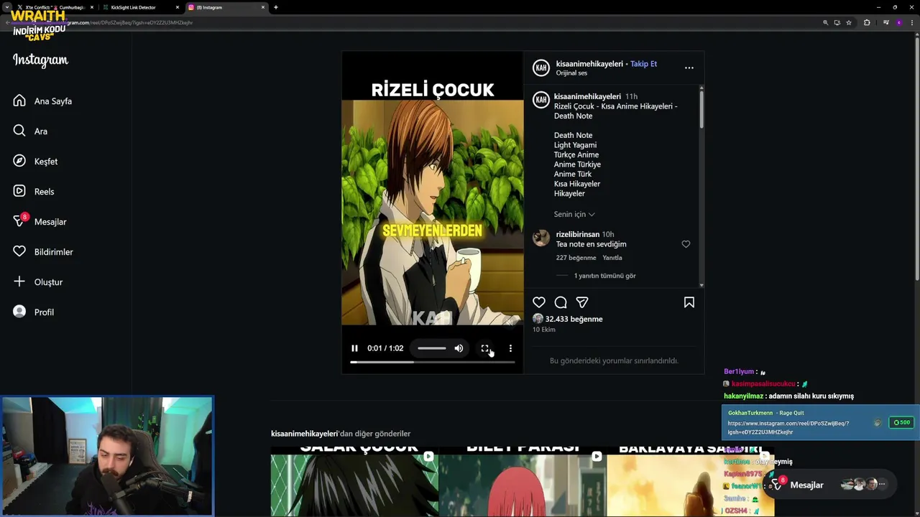Open Bildirimler notifications

tap(44, 252)
